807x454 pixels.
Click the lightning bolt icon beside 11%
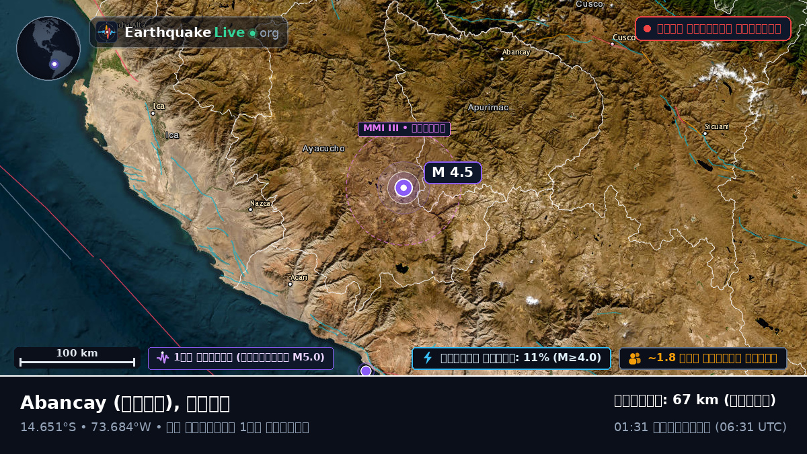coord(428,358)
